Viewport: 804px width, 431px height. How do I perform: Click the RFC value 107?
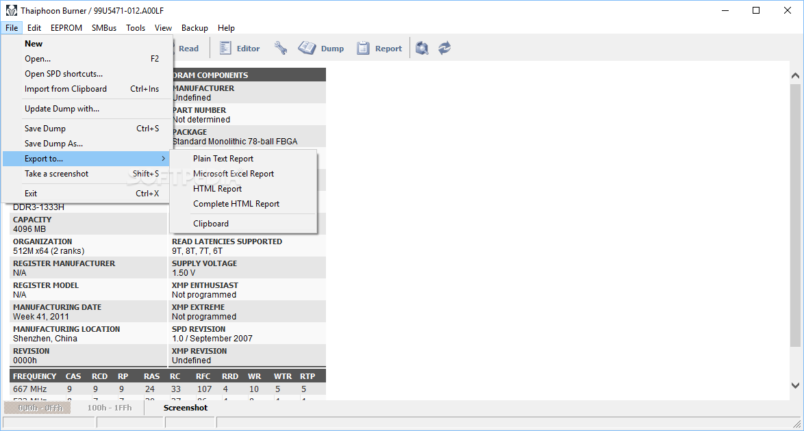[205, 389]
